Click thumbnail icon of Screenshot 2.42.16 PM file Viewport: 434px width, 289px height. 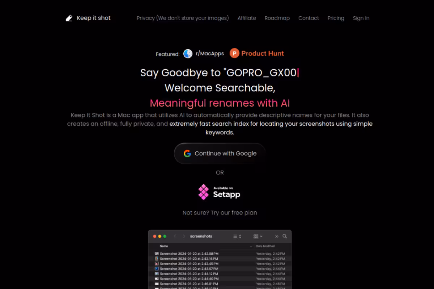(x=157, y=259)
